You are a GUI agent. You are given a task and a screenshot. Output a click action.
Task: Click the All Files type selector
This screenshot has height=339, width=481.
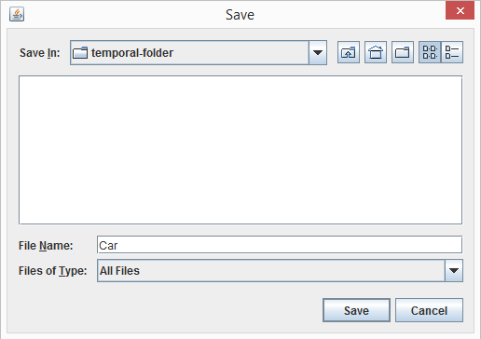coord(280,271)
